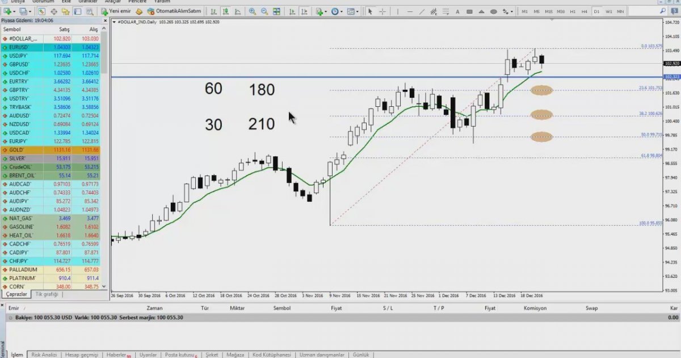The width and height of the screenshot is (681, 358).
Task: Select the GOLD symbol row
Action: (x=51, y=150)
